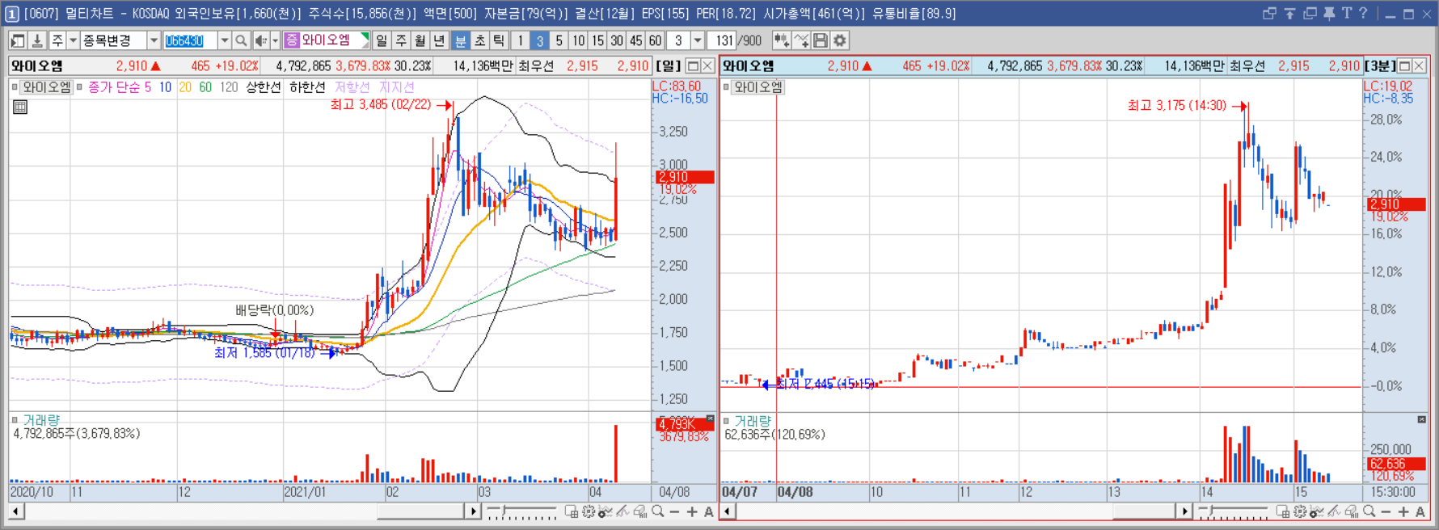This screenshot has height=530, width=1439.
Task: Zoom in with plus icon under daily chart
Action: coord(692,511)
